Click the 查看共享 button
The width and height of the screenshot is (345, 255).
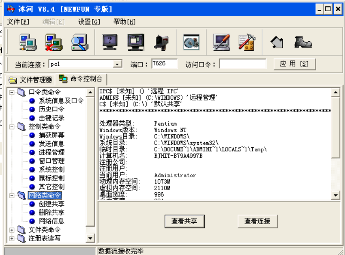coord(184,221)
